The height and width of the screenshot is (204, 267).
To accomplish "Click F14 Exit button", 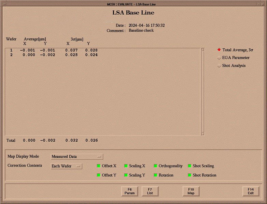I will point(251,191).
